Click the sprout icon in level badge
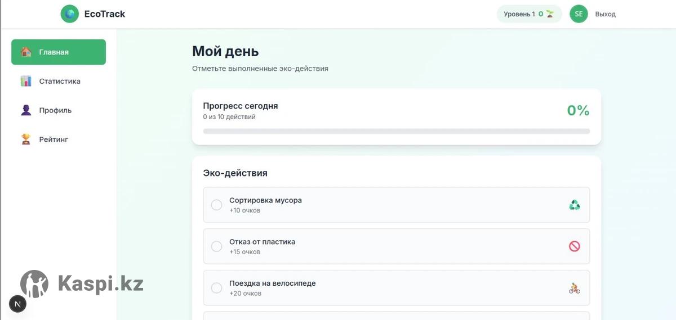The image size is (676, 320). tap(550, 14)
